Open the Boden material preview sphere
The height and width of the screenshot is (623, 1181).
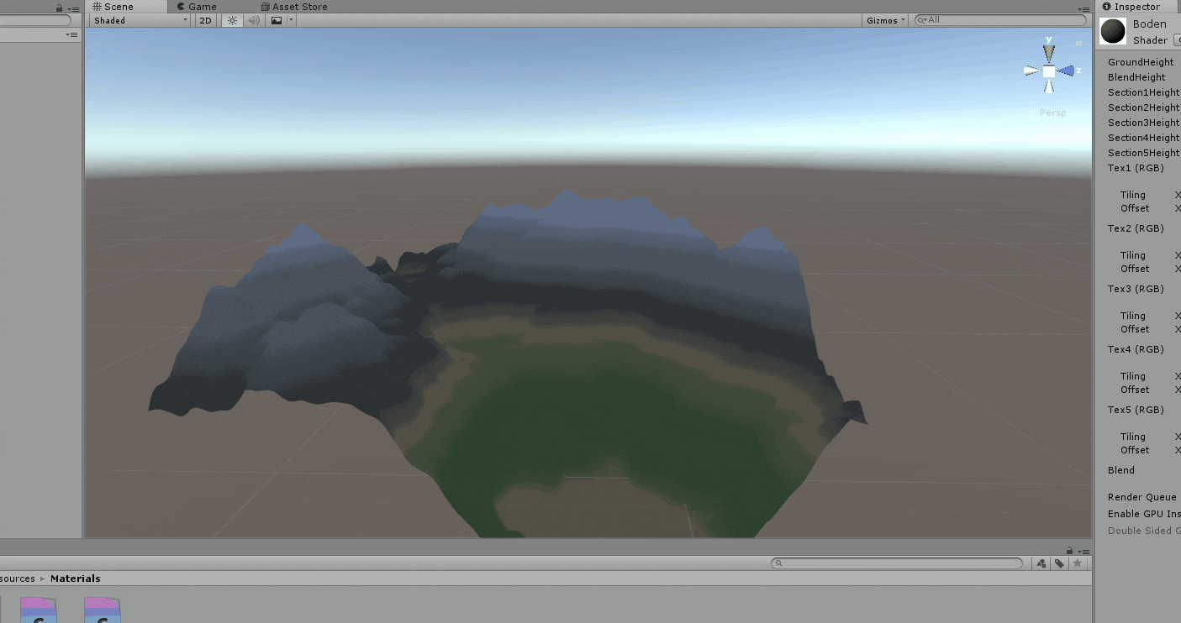[x=1113, y=30]
